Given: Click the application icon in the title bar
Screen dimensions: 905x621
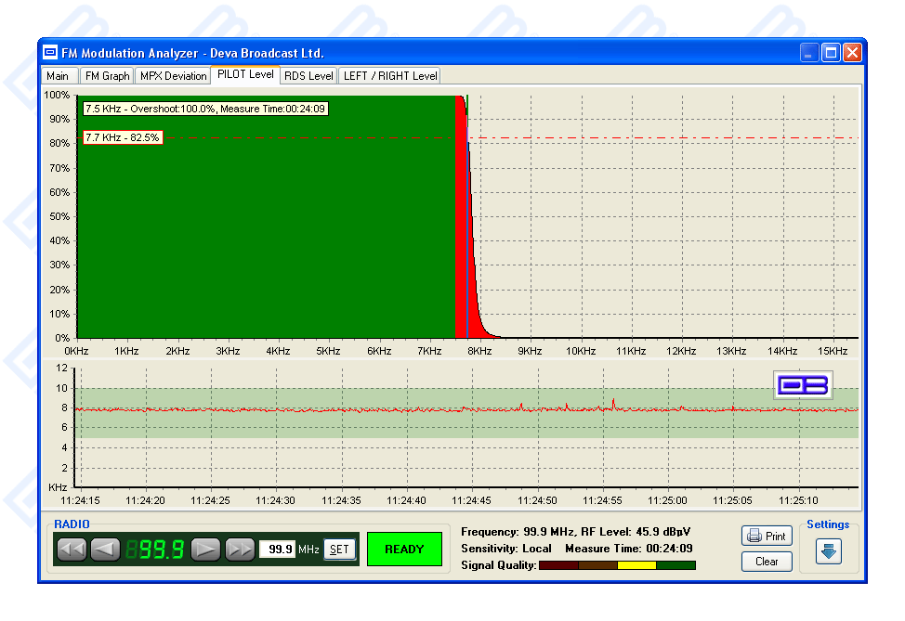Looking at the screenshot, I should click(x=50, y=53).
